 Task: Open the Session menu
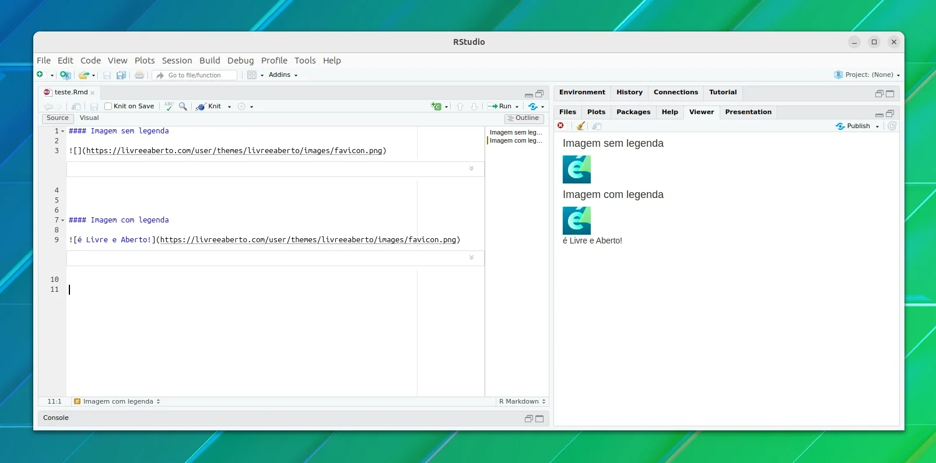(177, 61)
